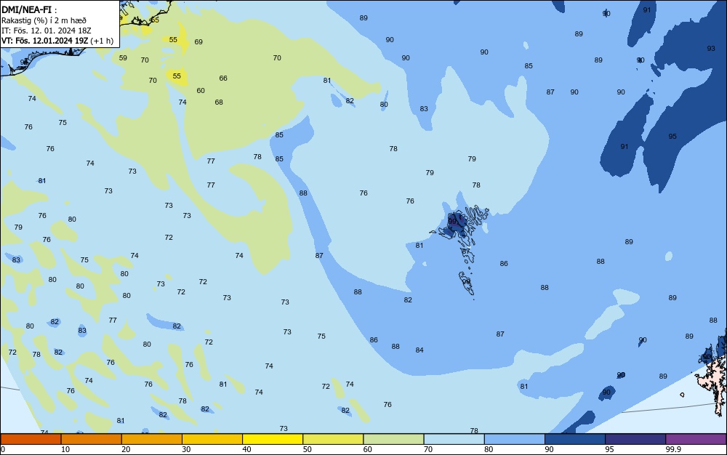Viewport: 727px width, 455px height.
Task: Click the orange 10–20 legend swatch
Action: [92, 439]
